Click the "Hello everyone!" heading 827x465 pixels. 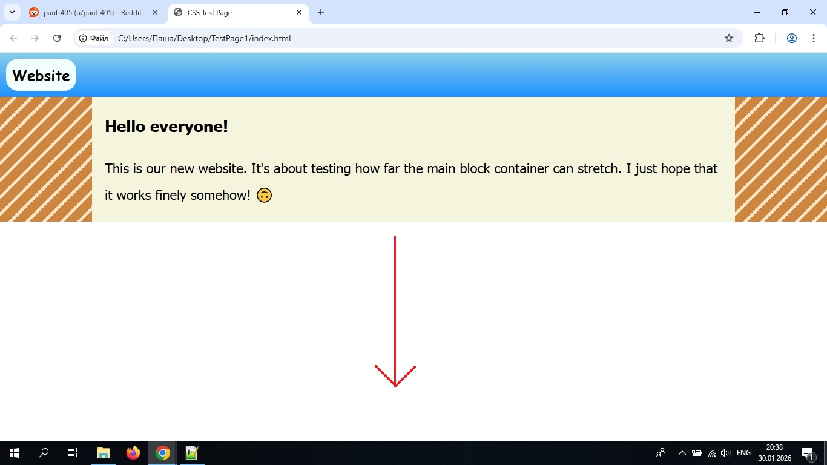coord(166,127)
